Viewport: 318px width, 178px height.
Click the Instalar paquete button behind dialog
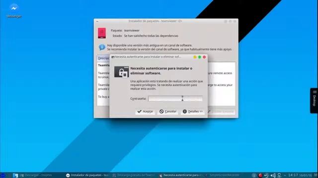click(221, 112)
